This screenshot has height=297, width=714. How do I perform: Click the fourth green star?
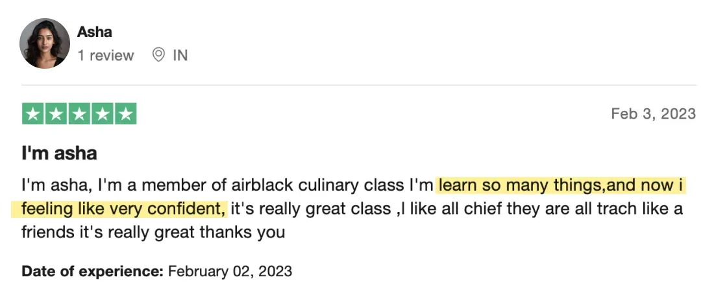pyautogui.click(x=103, y=113)
